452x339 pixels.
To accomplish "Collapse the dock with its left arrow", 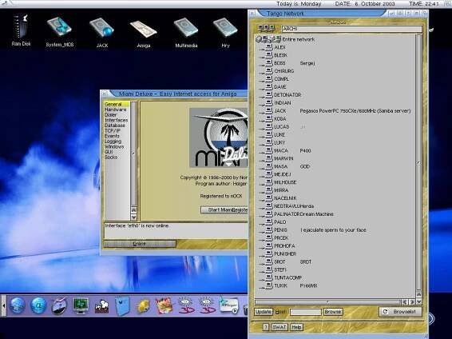I will 4,305.
